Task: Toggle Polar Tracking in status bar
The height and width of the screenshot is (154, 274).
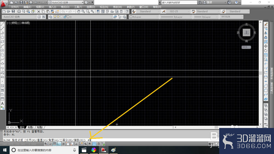Action: tap(63, 144)
